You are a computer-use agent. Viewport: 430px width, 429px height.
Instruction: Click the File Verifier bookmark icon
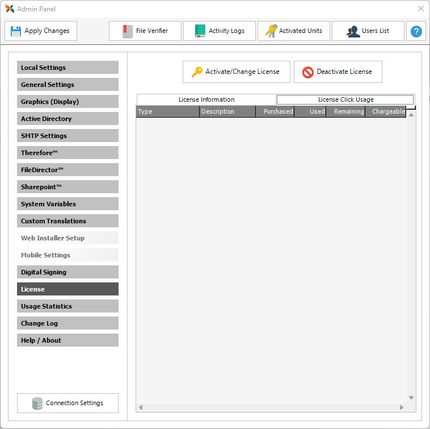click(x=128, y=31)
